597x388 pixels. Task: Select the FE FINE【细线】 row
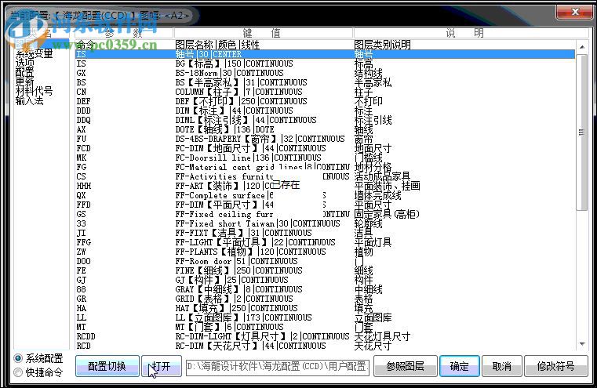pyautogui.click(x=325, y=270)
